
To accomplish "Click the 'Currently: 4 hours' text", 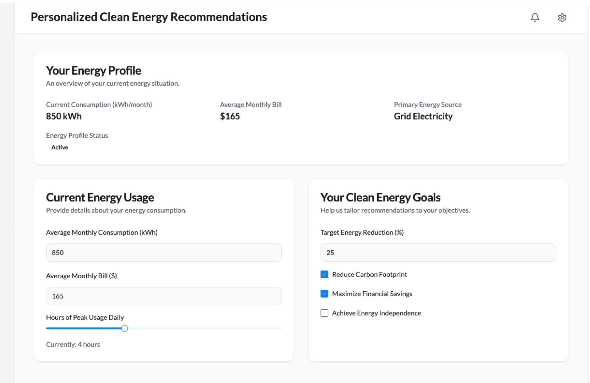I will tap(73, 344).
